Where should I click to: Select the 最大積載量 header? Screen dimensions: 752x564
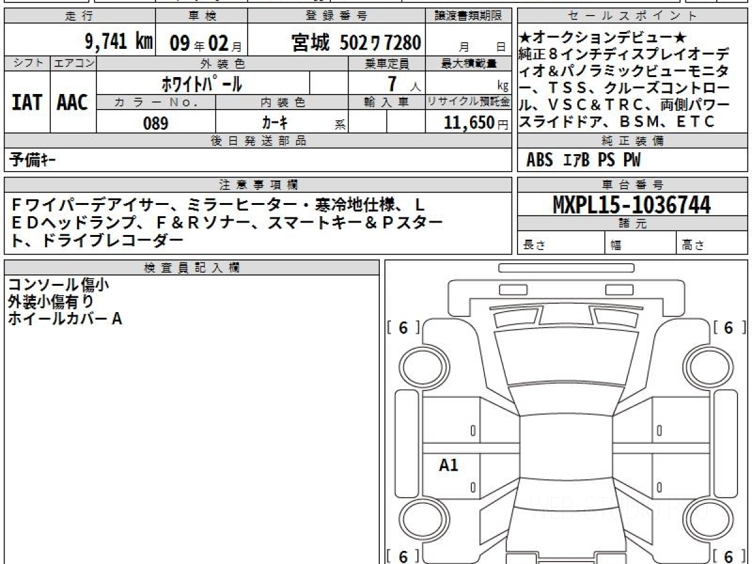(x=469, y=63)
